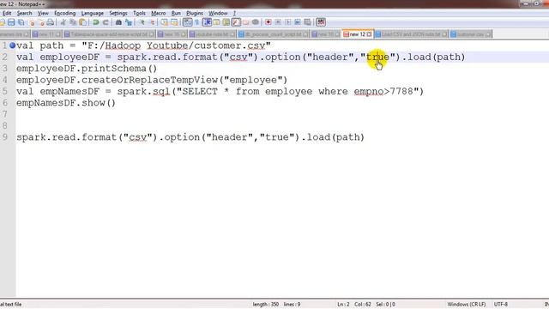Switch to Tablespace space add resize script tab
Image resolution: width=549 pixels, height=309 pixels.
109,34
